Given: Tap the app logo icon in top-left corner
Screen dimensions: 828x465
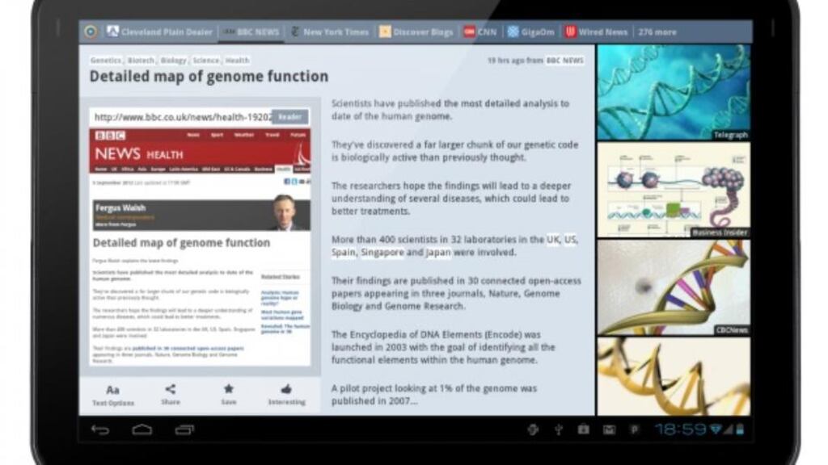Looking at the screenshot, I should click(x=91, y=32).
